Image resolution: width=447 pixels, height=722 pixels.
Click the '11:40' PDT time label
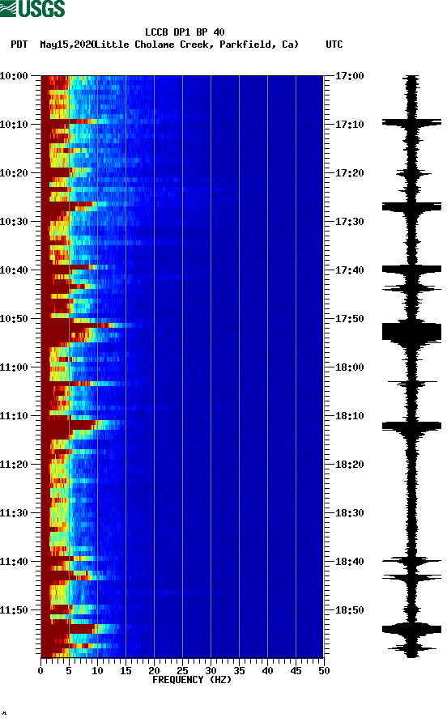(x=14, y=562)
